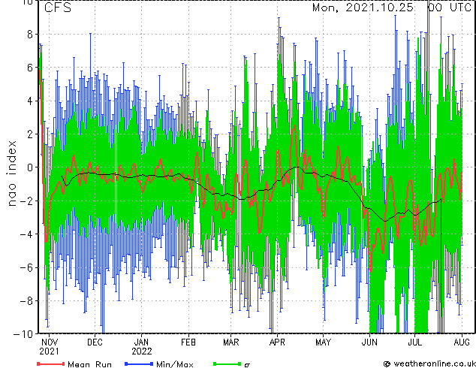This screenshot has width=476, height=368.
Task: Click the FEB x-axis label
Action: pos(188,342)
